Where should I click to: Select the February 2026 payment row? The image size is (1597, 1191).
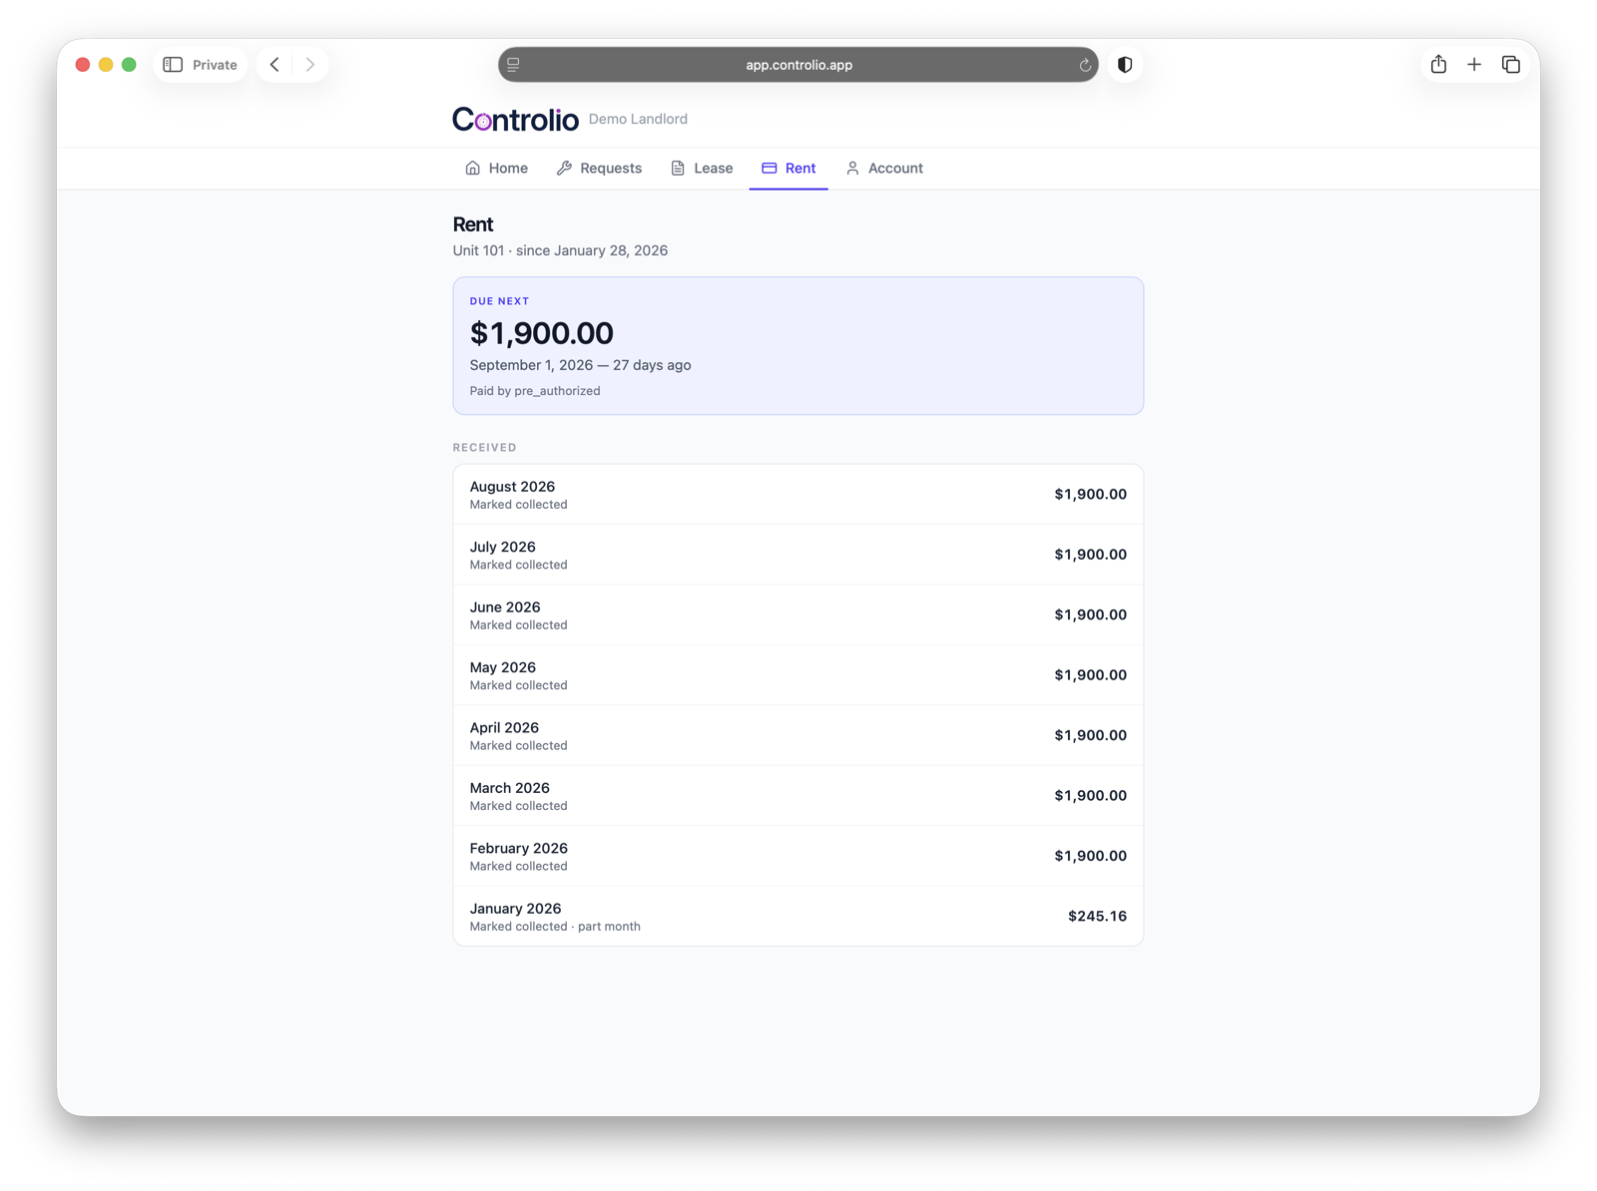click(x=798, y=856)
